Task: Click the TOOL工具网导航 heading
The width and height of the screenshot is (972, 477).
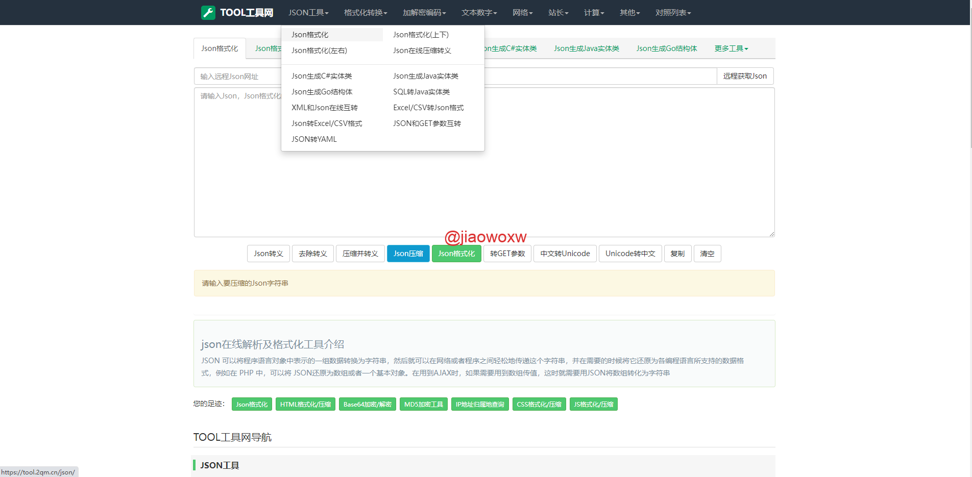Action: point(232,437)
